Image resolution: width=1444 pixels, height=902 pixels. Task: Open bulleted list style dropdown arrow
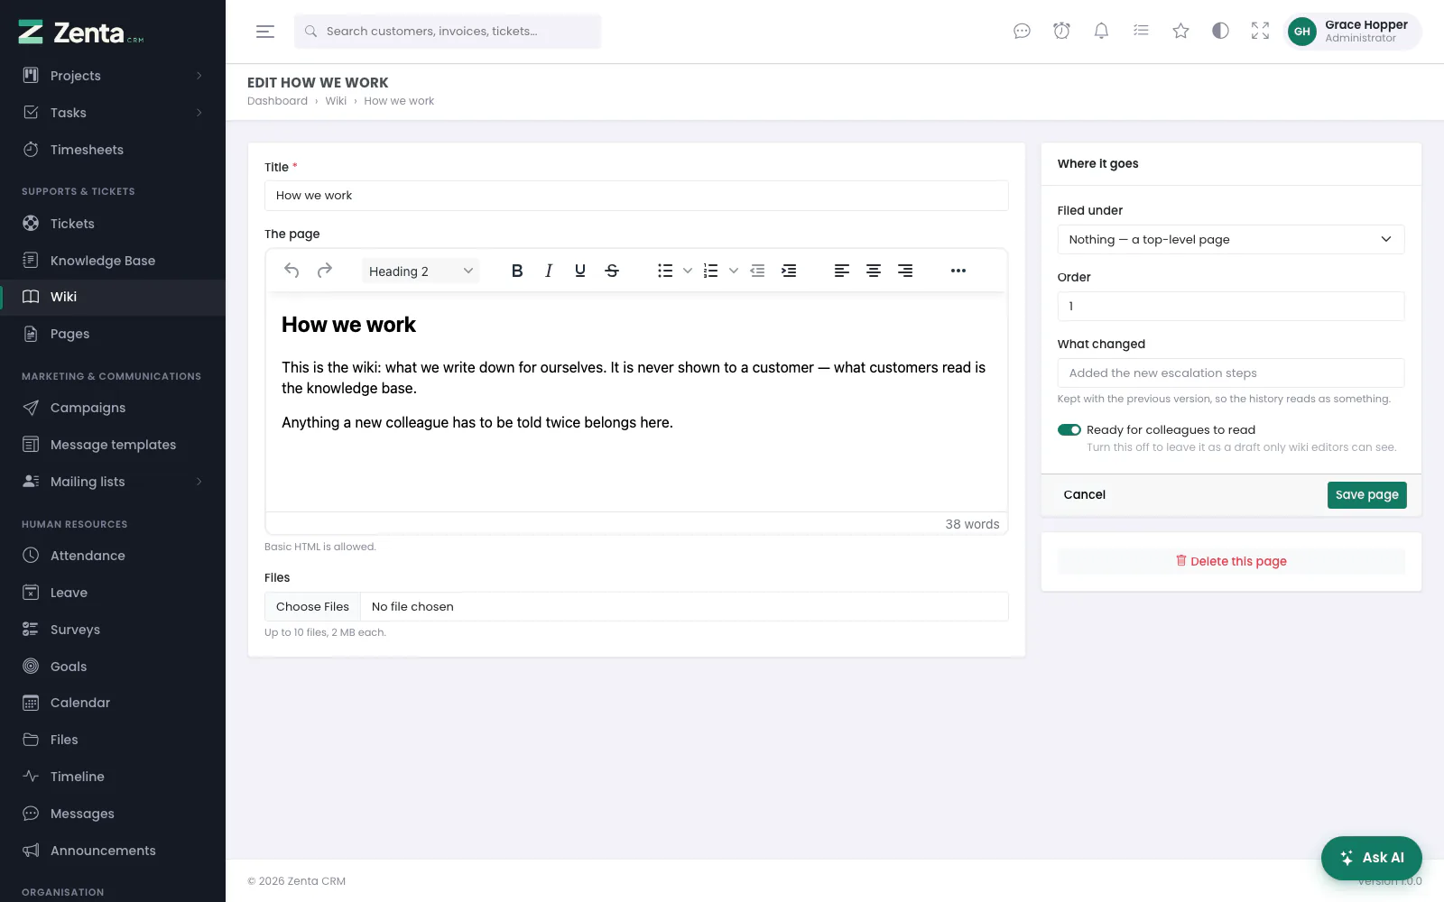tap(688, 271)
